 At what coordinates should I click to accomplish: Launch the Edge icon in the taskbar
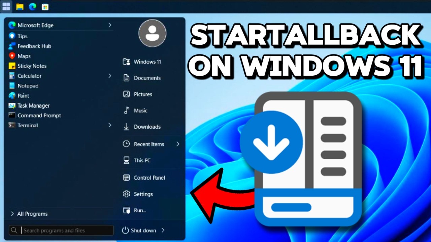coord(33,6)
